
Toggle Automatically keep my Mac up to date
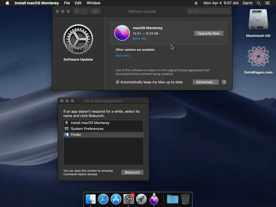pyautogui.click(x=118, y=82)
